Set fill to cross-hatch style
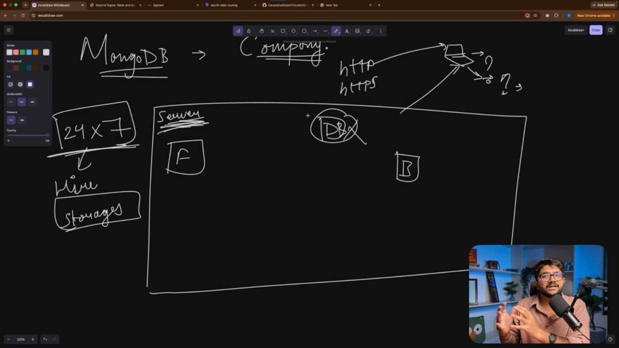The width and height of the screenshot is (619, 348). tap(21, 84)
